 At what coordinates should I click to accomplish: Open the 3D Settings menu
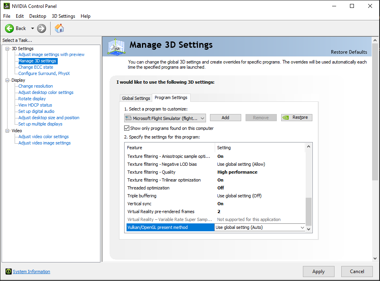point(63,16)
